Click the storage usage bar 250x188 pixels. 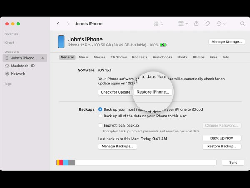coord(136,163)
